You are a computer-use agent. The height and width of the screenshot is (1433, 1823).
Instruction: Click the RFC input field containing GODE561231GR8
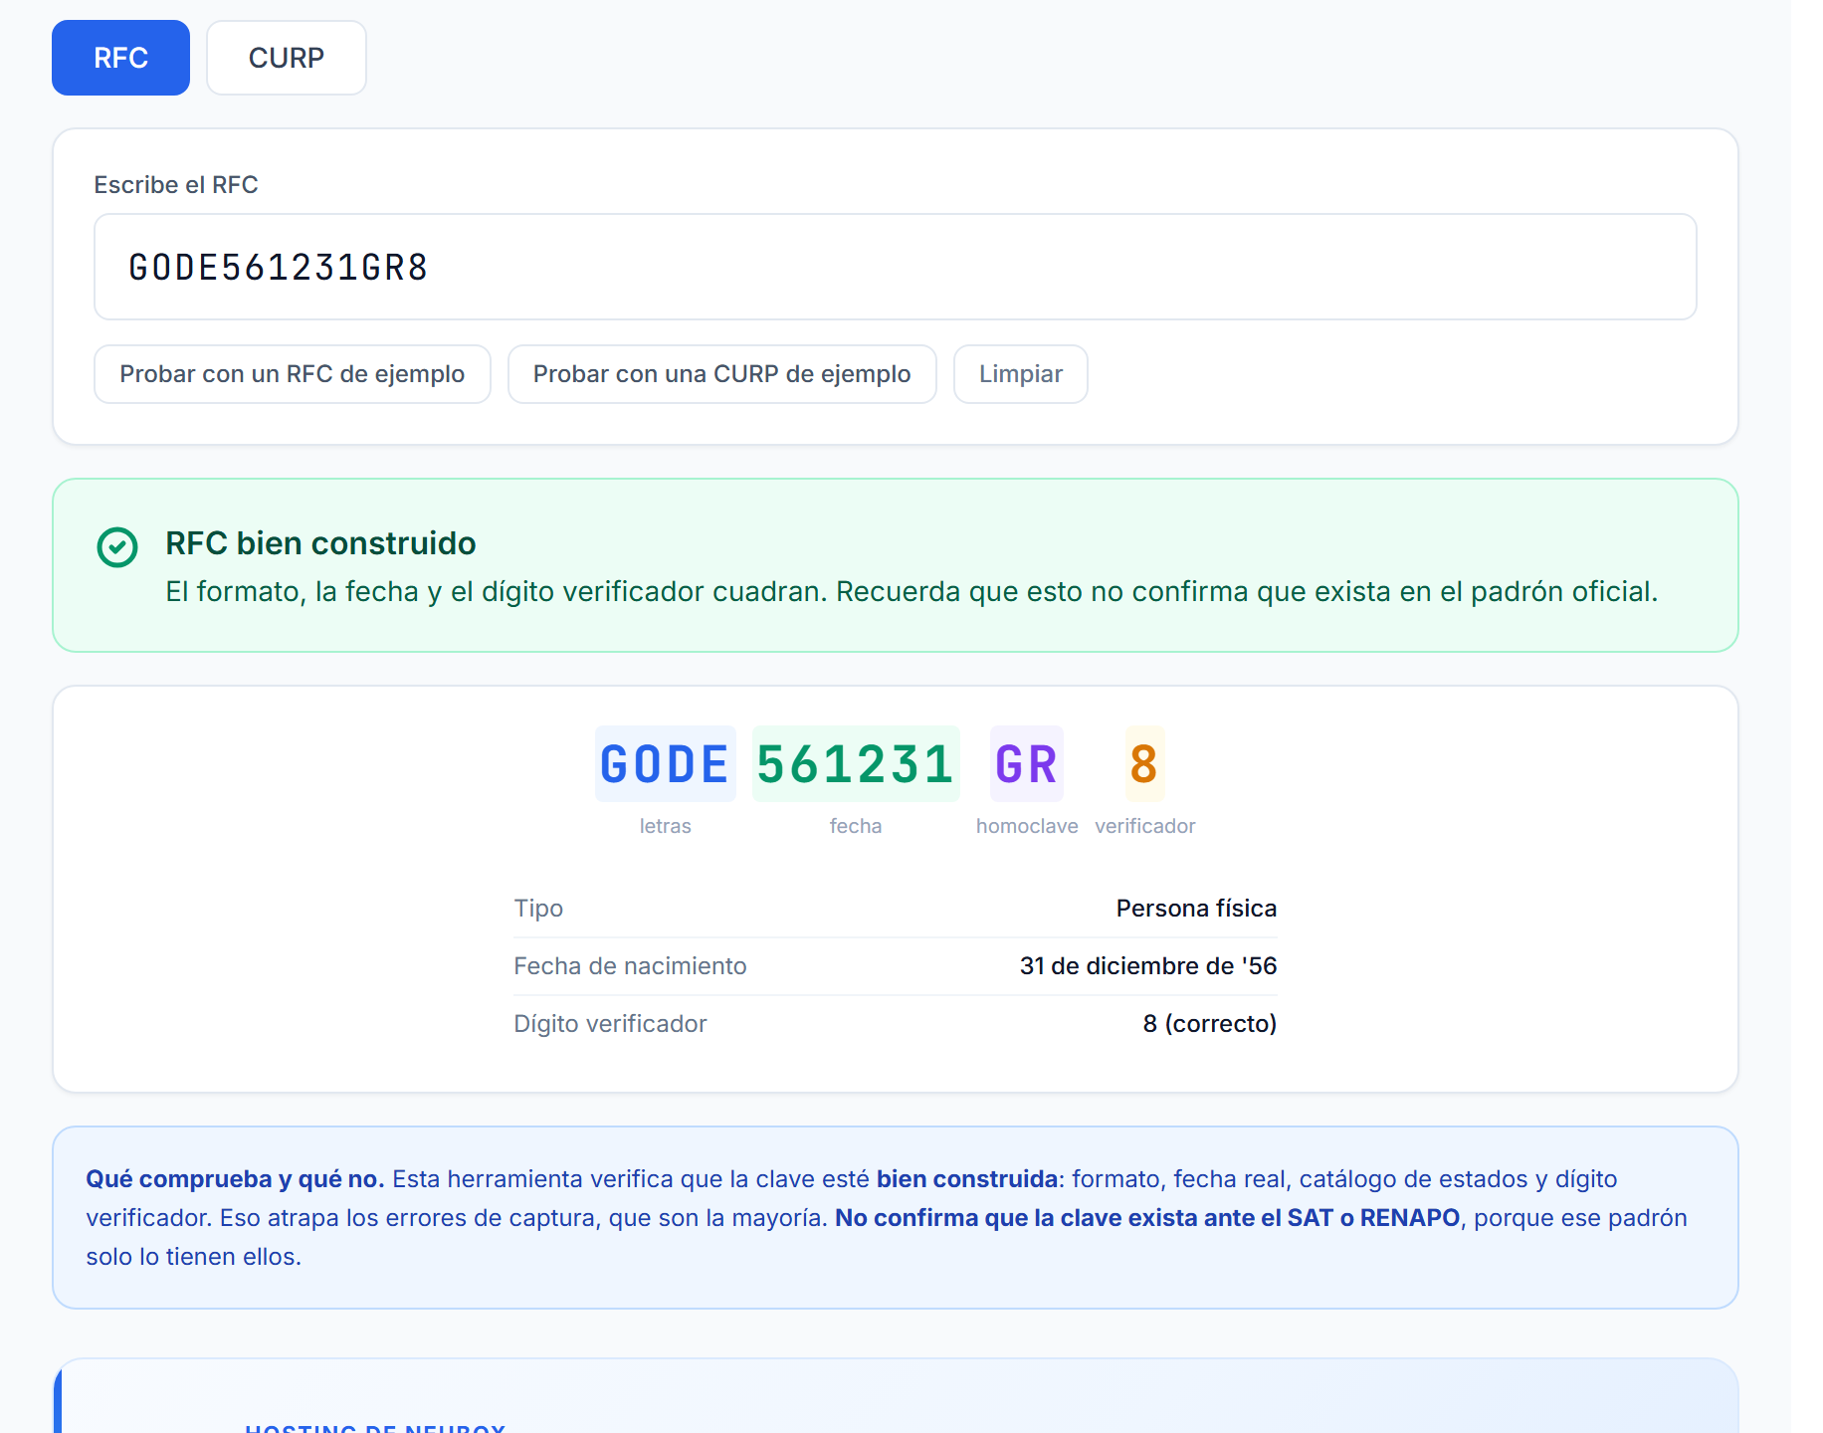pos(895,267)
